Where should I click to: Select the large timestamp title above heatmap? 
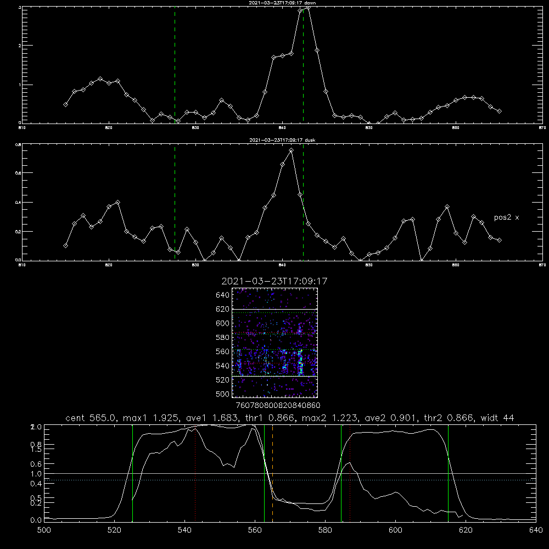point(274,282)
